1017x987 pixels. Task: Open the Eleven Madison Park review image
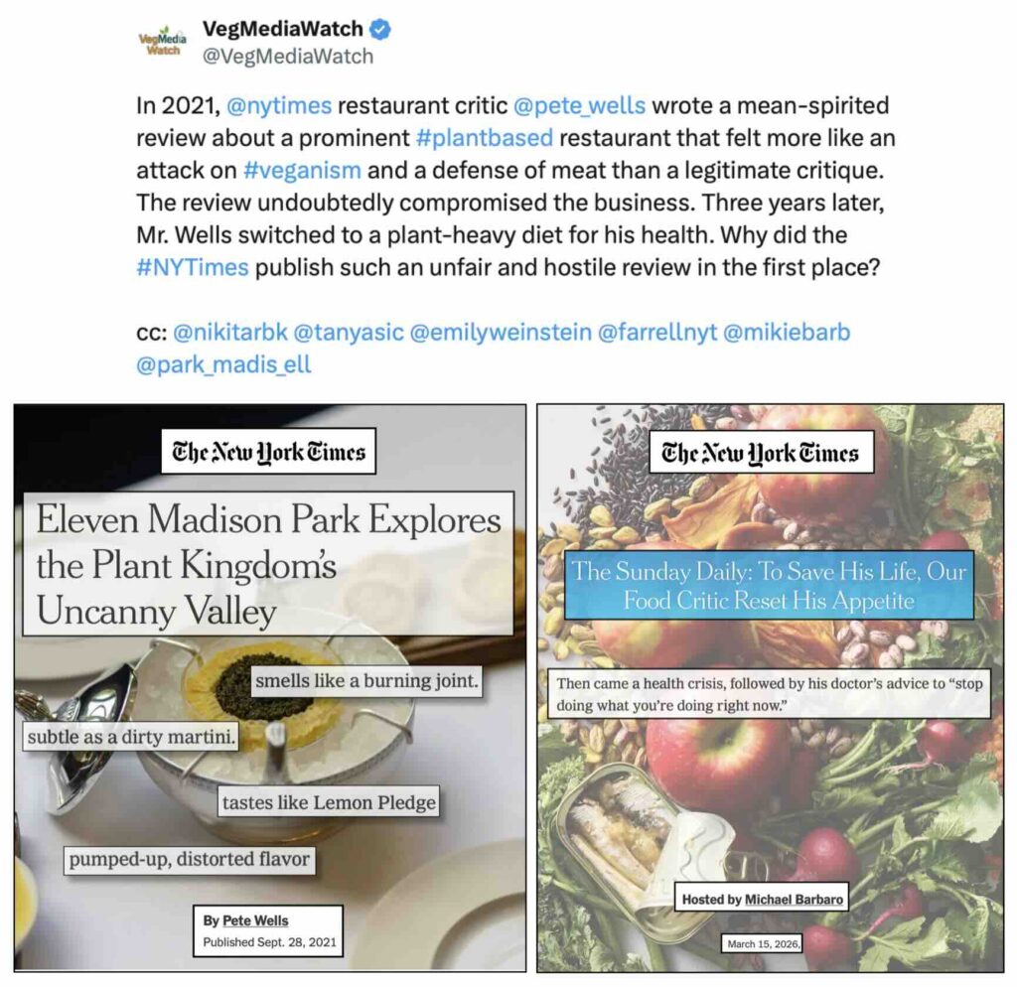tap(270, 687)
